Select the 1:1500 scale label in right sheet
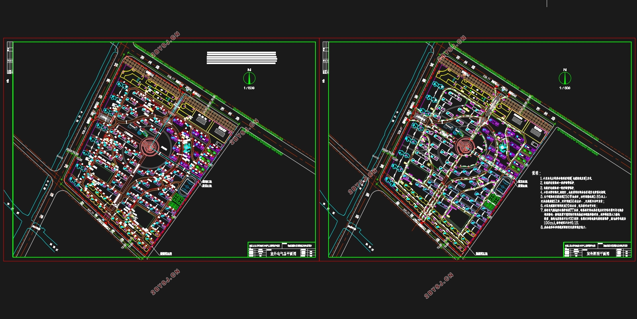The image size is (637, 319). [x=565, y=88]
